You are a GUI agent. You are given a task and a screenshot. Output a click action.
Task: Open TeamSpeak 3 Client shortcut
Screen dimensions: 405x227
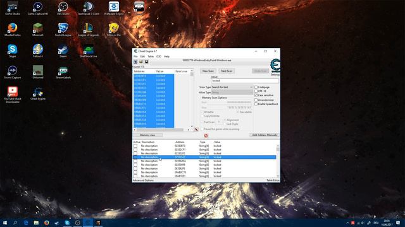click(89, 8)
